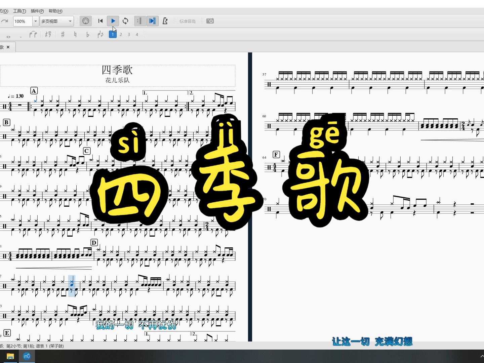Close the score tab
This screenshot has width=484, height=363.
click(x=8, y=47)
